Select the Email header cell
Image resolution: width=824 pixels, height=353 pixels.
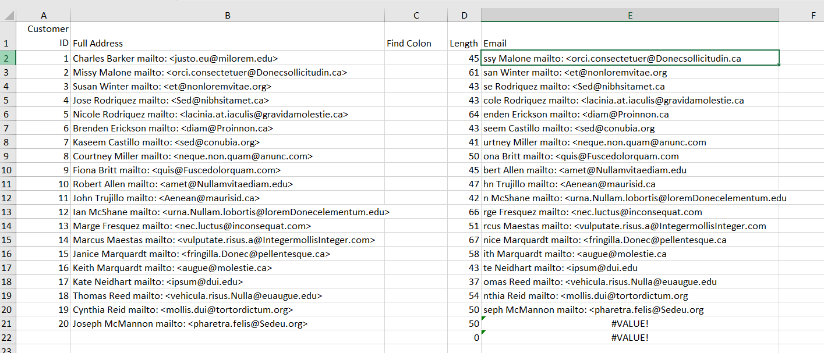pos(630,43)
